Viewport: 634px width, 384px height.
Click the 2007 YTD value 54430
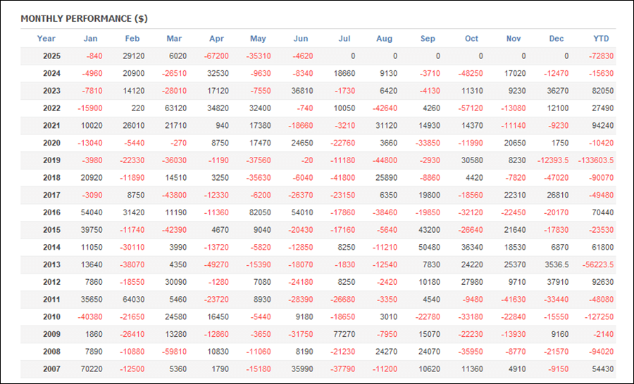(603, 369)
